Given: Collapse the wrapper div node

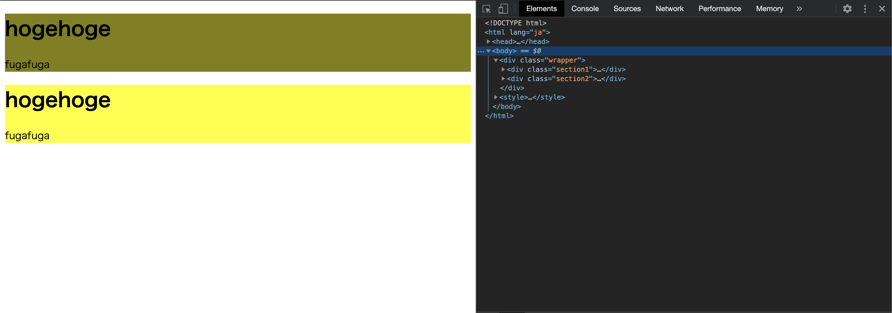Looking at the screenshot, I should [496, 60].
